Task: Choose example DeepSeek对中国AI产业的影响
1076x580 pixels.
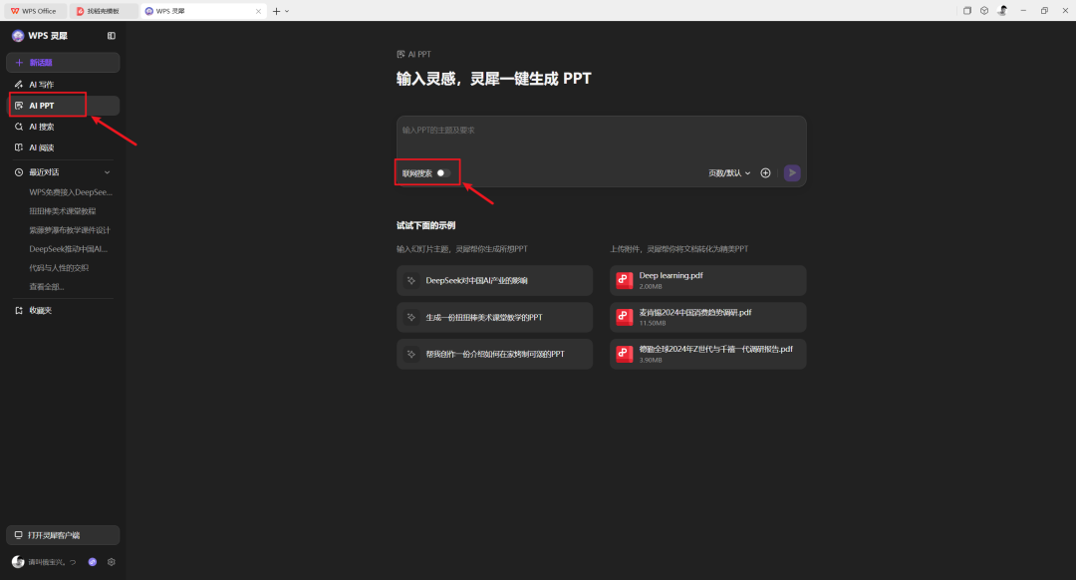Action: click(x=495, y=281)
